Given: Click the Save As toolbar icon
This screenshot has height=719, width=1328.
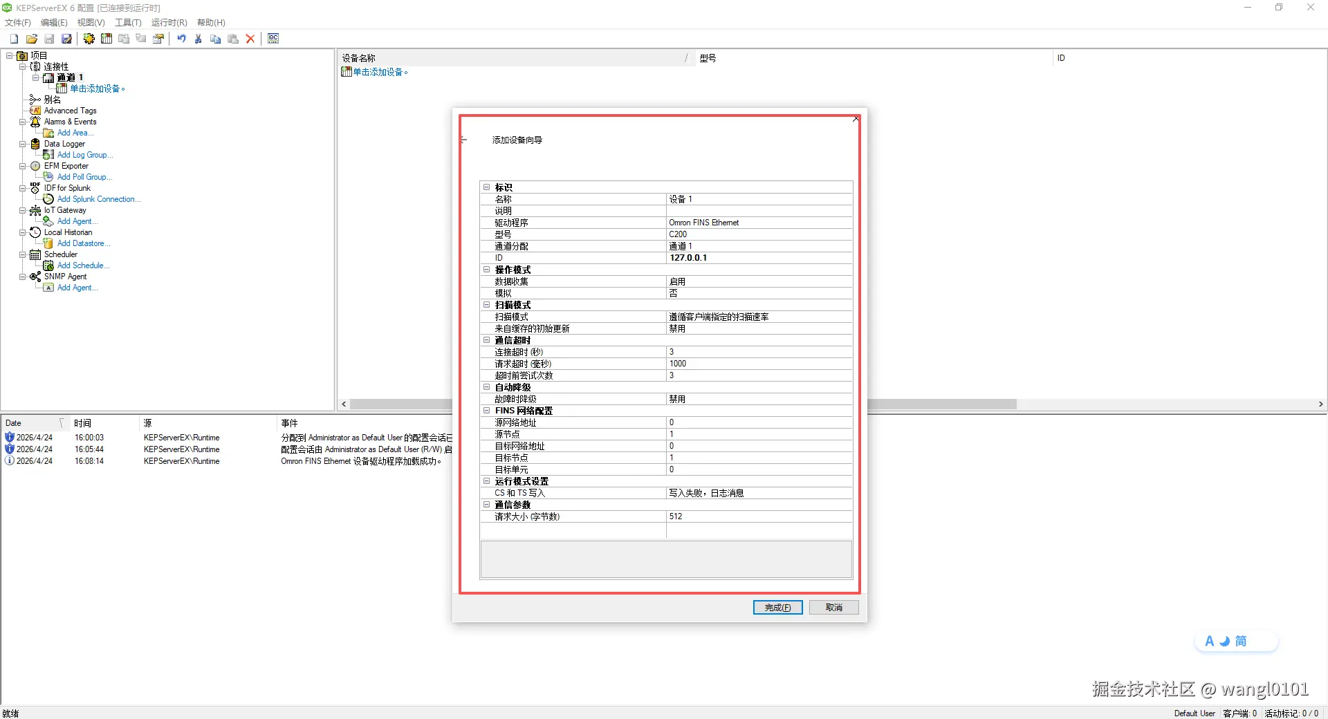Looking at the screenshot, I should (x=67, y=39).
